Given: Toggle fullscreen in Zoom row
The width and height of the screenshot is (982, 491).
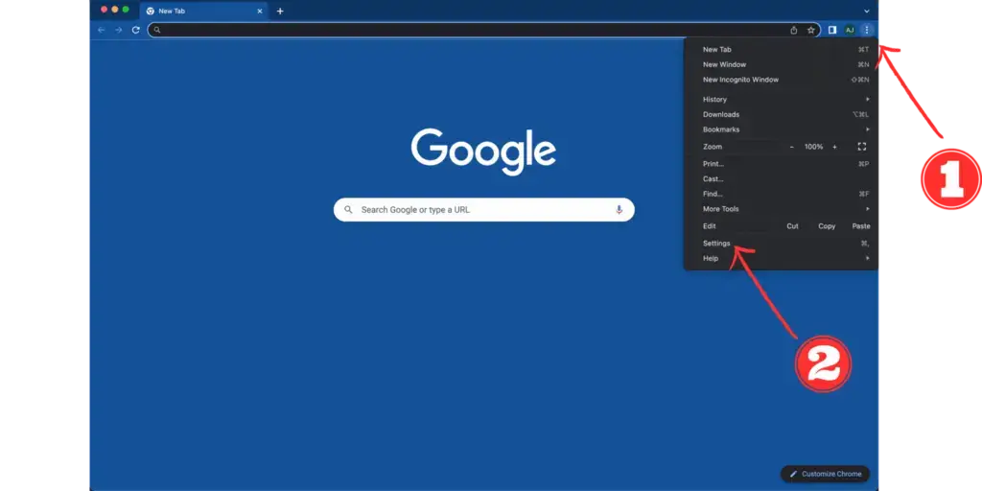Looking at the screenshot, I should coord(862,147).
